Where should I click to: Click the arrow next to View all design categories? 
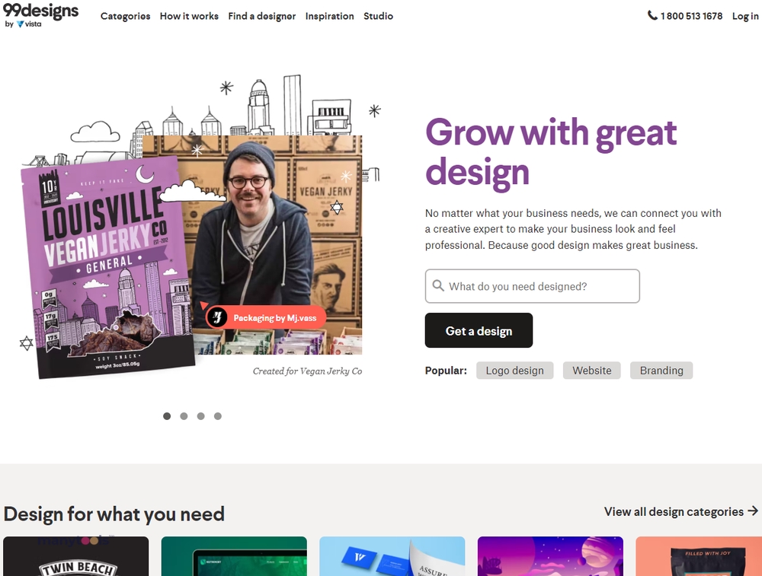[753, 511]
